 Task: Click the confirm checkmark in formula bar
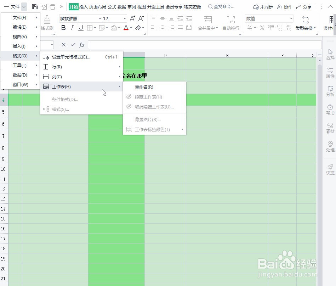coord(73,45)
